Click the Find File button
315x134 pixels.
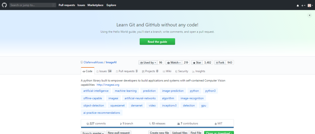click(x=196, y=133)
